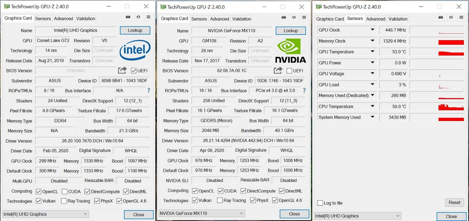Expand the GPU Power sensor dropdown

coord(373,62)
